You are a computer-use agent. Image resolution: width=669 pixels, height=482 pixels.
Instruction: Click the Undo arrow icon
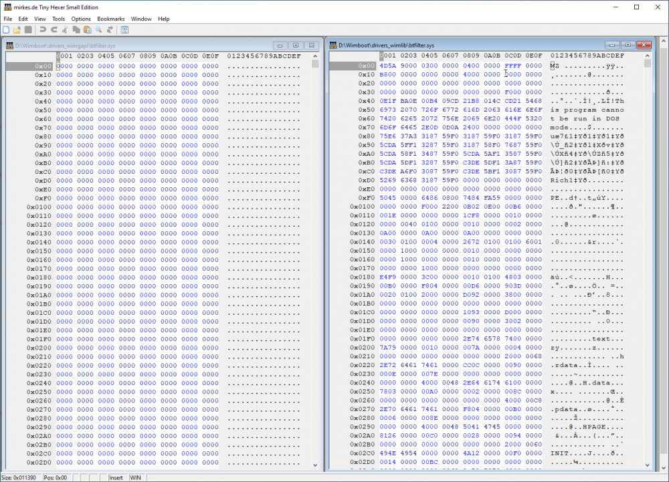(43, 30)
